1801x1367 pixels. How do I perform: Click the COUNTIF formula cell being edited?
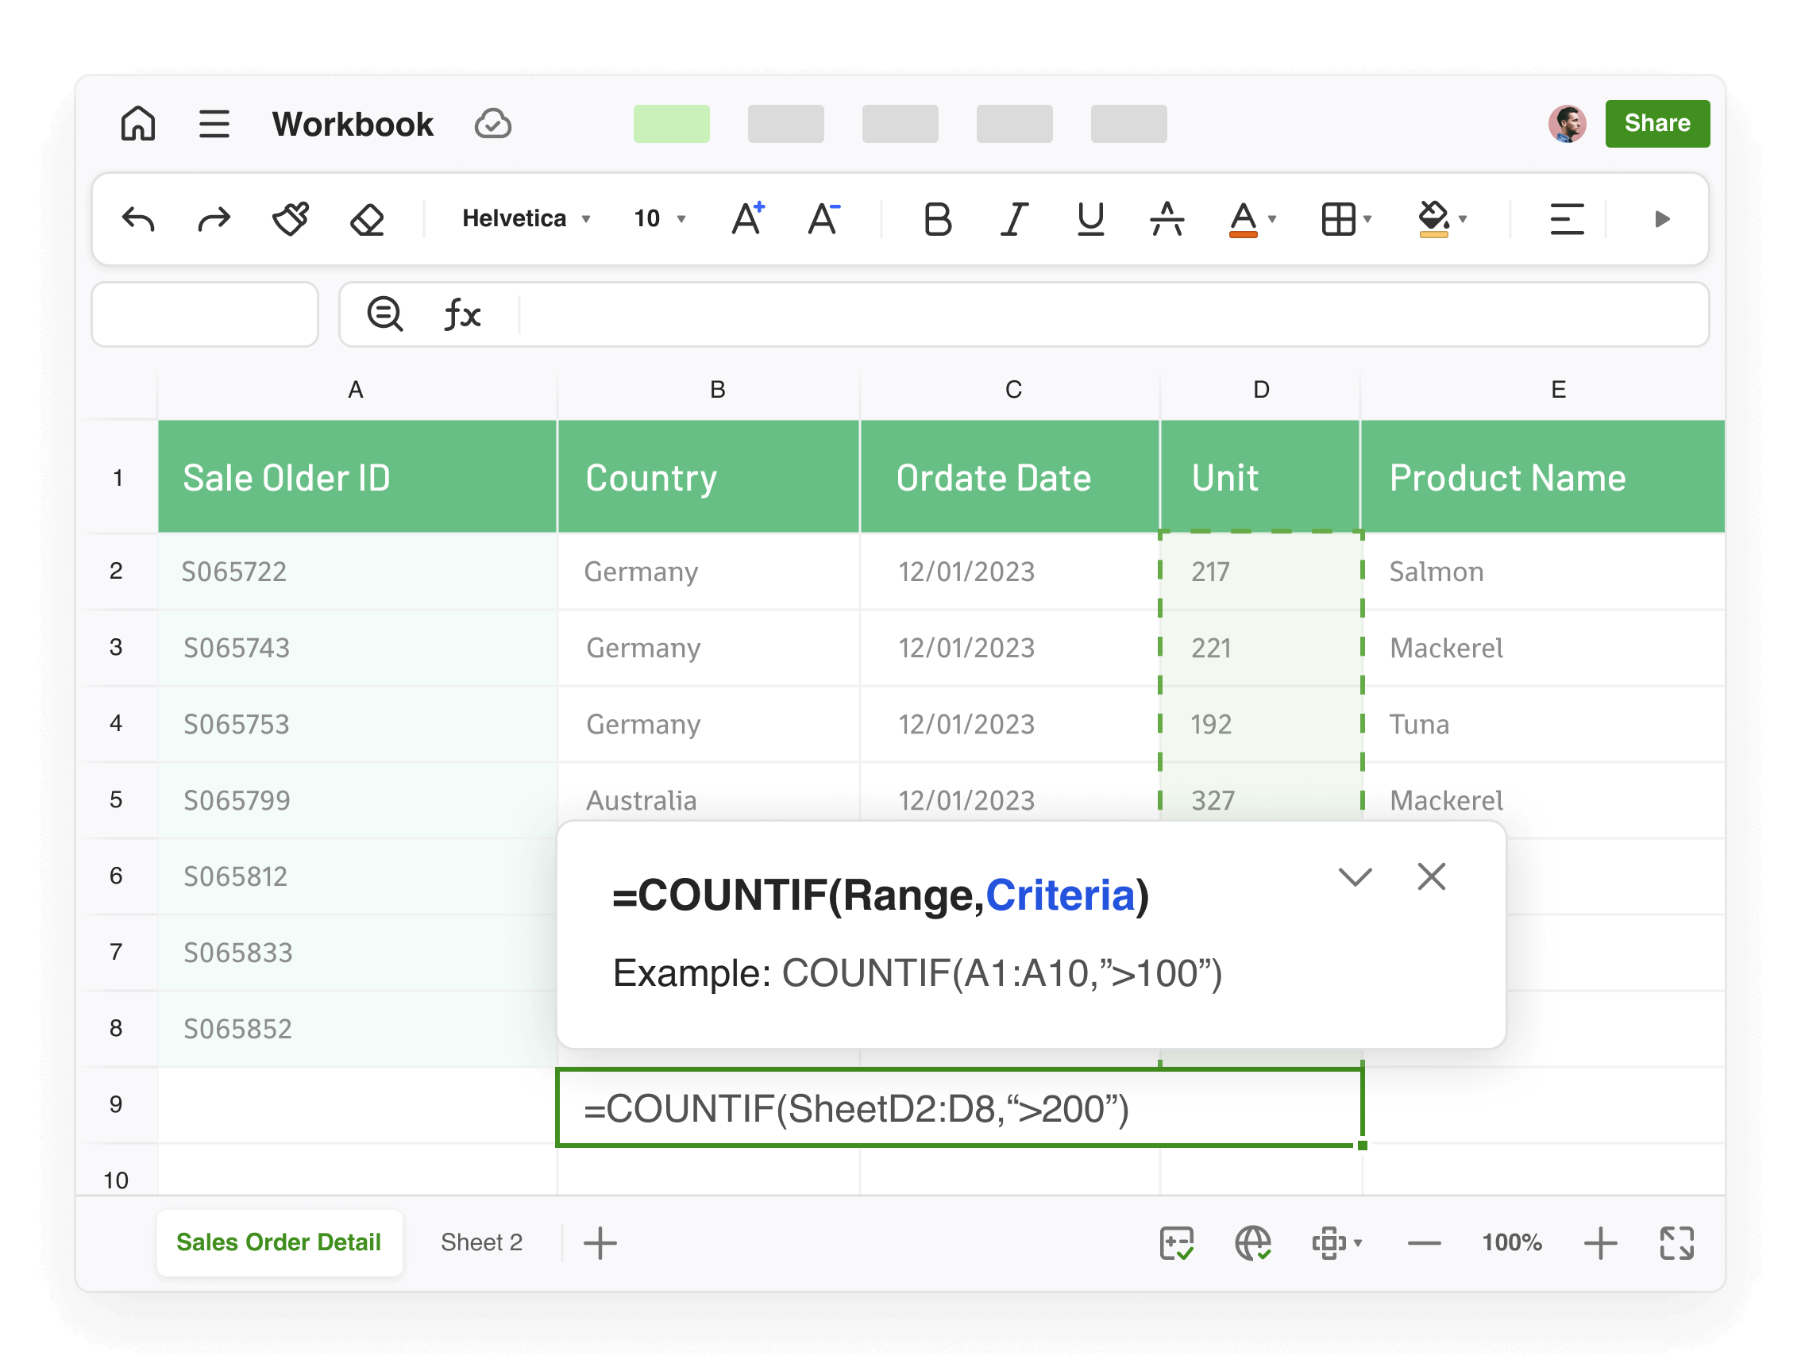tap(960, 1107)
